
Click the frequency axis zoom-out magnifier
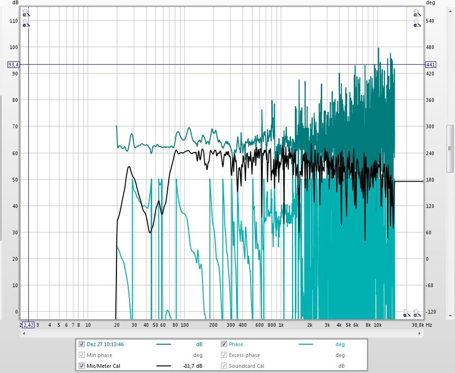click(406, 313)
